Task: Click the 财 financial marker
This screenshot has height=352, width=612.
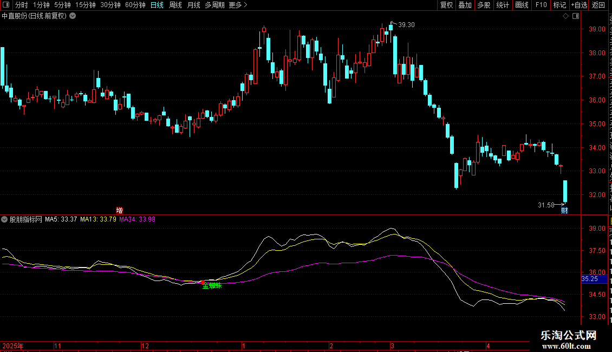Action: pyautogui.click(x=564, y=210)
